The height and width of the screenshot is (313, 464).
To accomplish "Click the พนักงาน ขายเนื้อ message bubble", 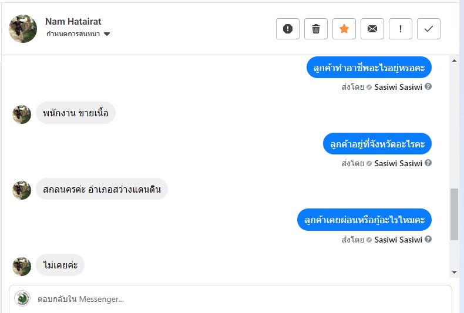I will point(76,113).
